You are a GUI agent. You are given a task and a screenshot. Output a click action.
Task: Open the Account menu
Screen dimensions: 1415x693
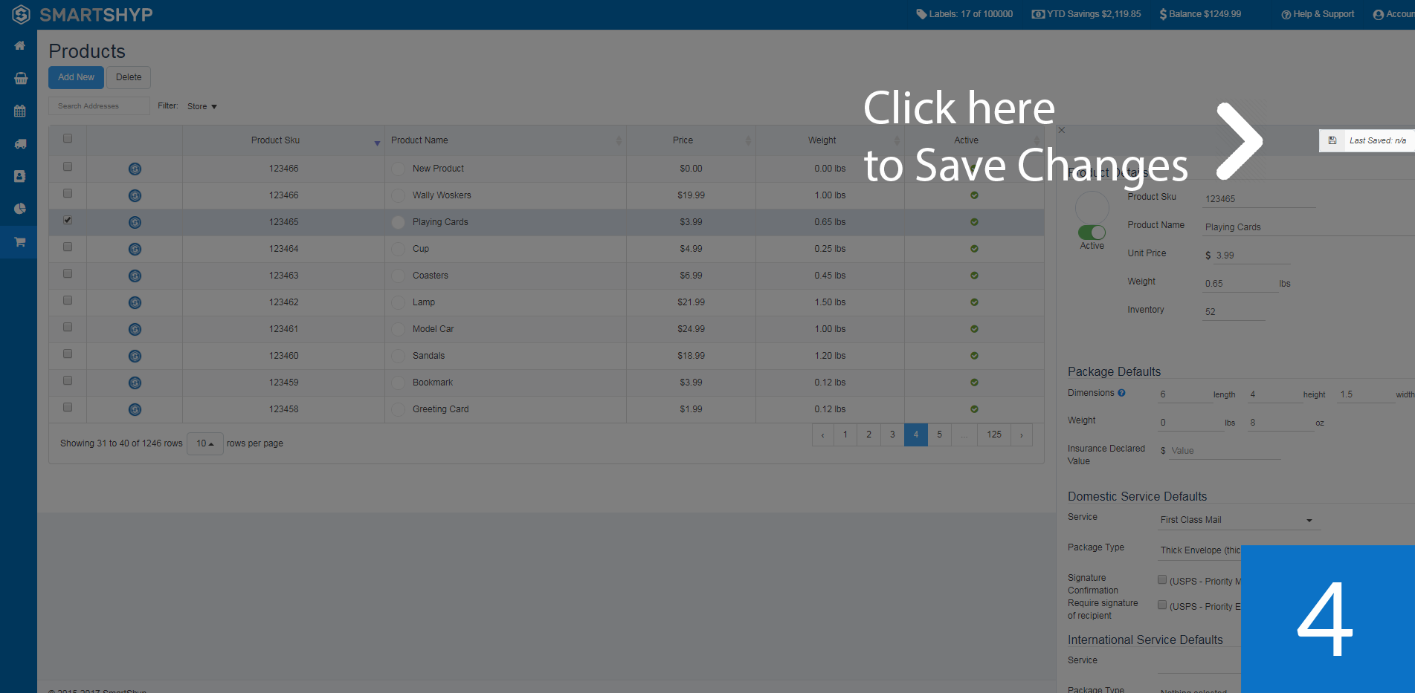1394,14
